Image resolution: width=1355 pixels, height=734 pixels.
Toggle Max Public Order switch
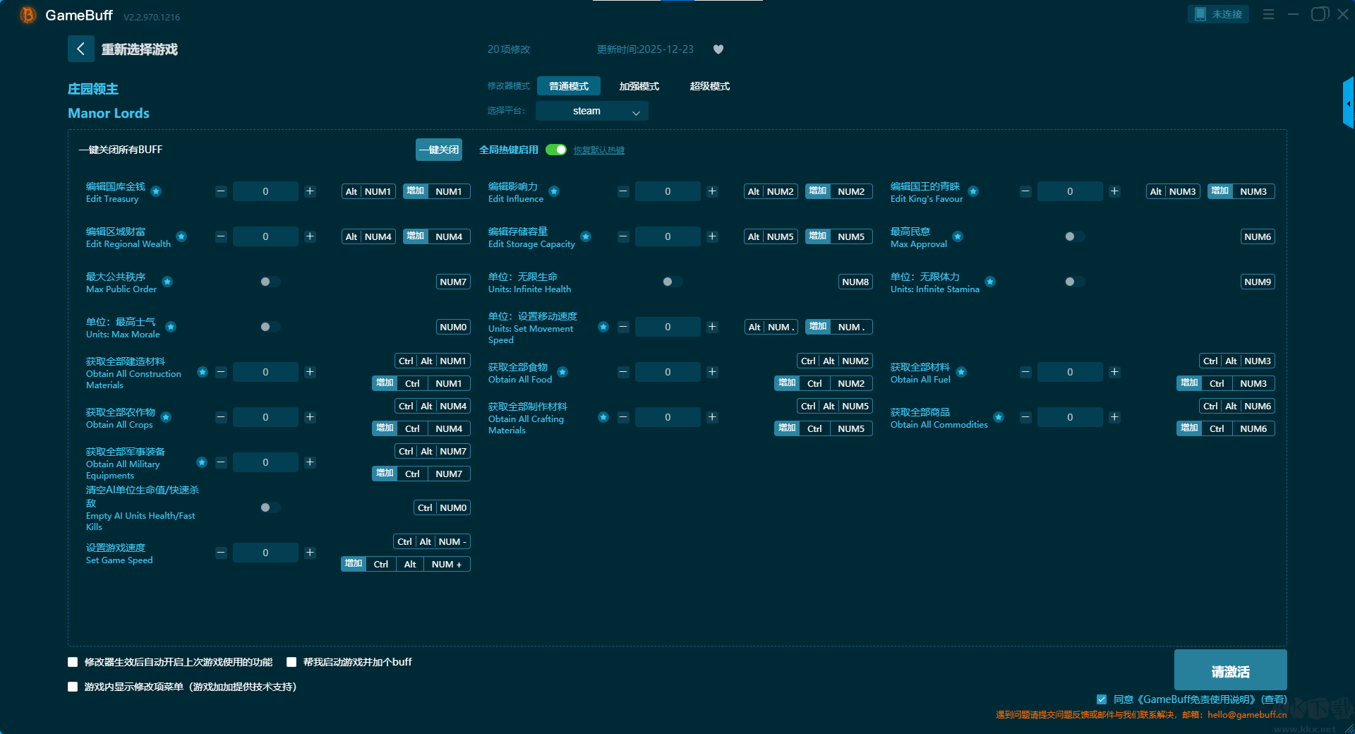click(270, 282)
